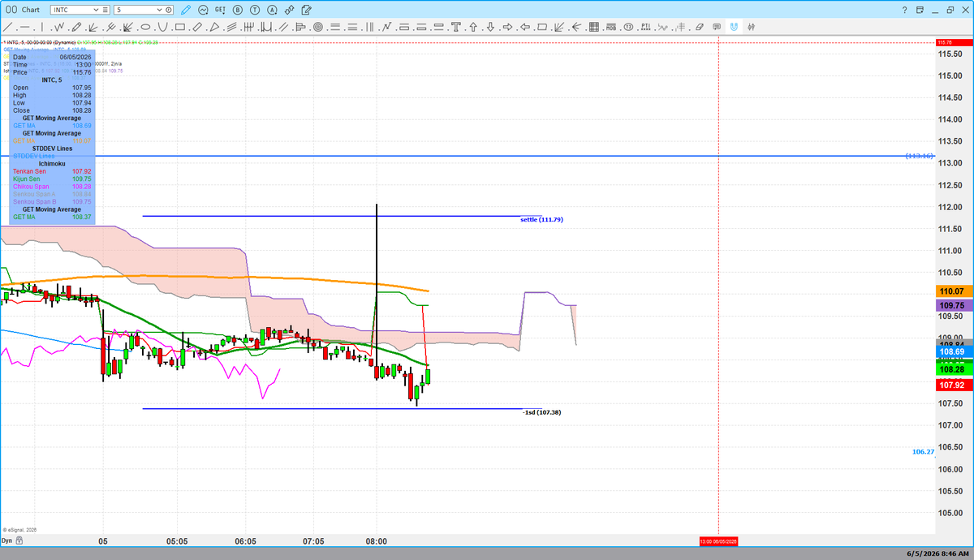Open the circled wave studies icon

point(203,10)
